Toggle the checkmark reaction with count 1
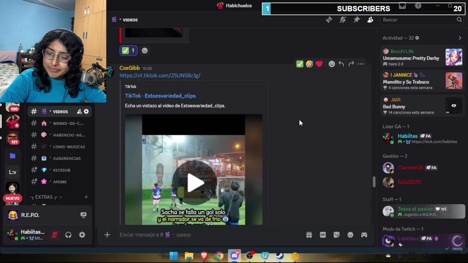The width and height of the screenshot is (468, 263). 128,50
